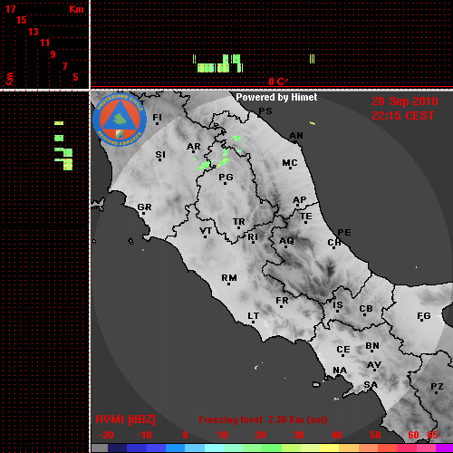
Task: Click the city label AR on the map
Action: tap(194, 147)
